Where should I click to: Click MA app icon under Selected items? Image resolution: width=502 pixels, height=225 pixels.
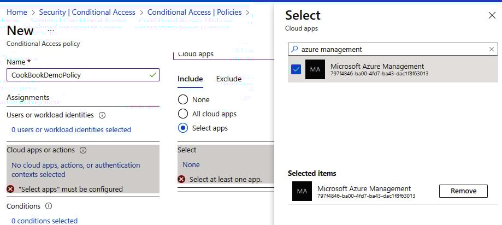[302, 191]
